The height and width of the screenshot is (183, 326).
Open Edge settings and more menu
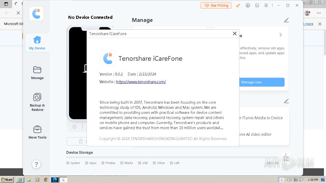pyautogui.click(x=319, y=13)
